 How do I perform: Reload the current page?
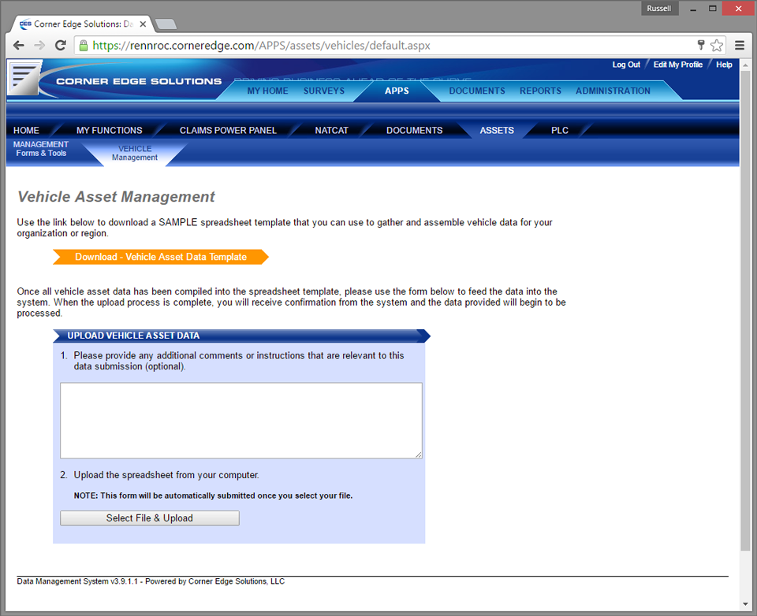(61, 46)
